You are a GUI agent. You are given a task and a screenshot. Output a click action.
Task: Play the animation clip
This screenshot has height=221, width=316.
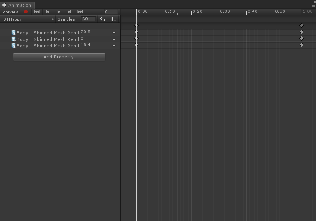click(59, 12)
